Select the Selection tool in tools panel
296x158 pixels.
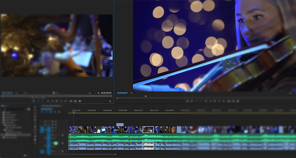35,107
